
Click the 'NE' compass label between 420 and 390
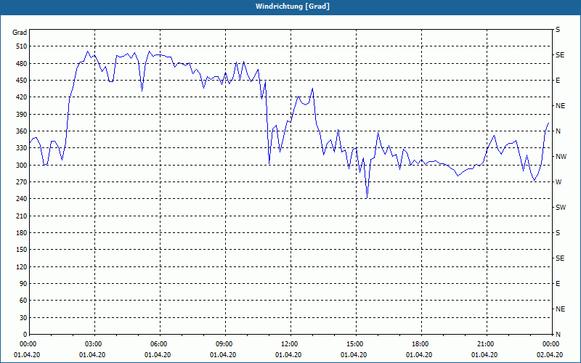point(561,106)
